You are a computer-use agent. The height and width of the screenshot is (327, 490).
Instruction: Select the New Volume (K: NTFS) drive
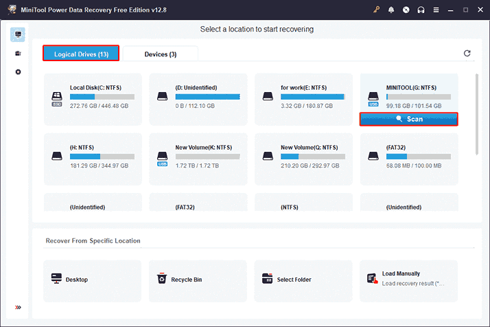click(198, 159)
